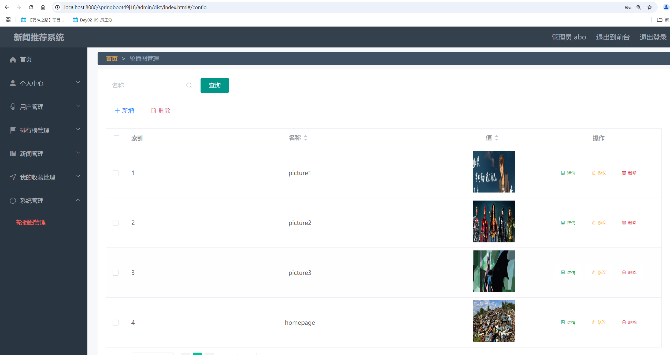The height and width of the screenshot is (355, 670).
Task: Reload the page with refresh icon
Action: tap(31, 7)
